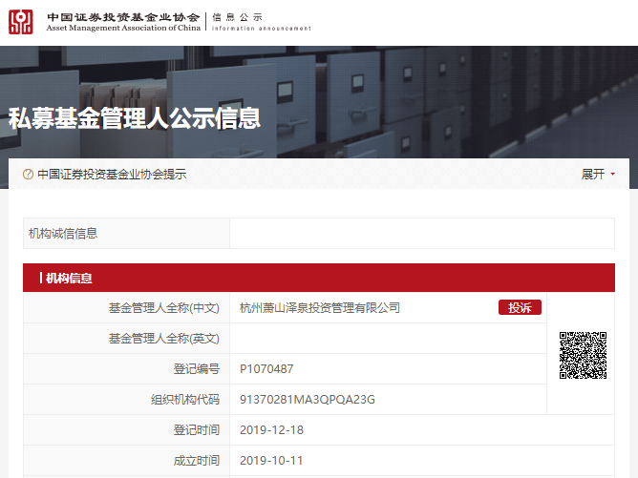This screenshot has width=638, height=478.
Task: Click the 投诉 complaint button
Action: 520,307
